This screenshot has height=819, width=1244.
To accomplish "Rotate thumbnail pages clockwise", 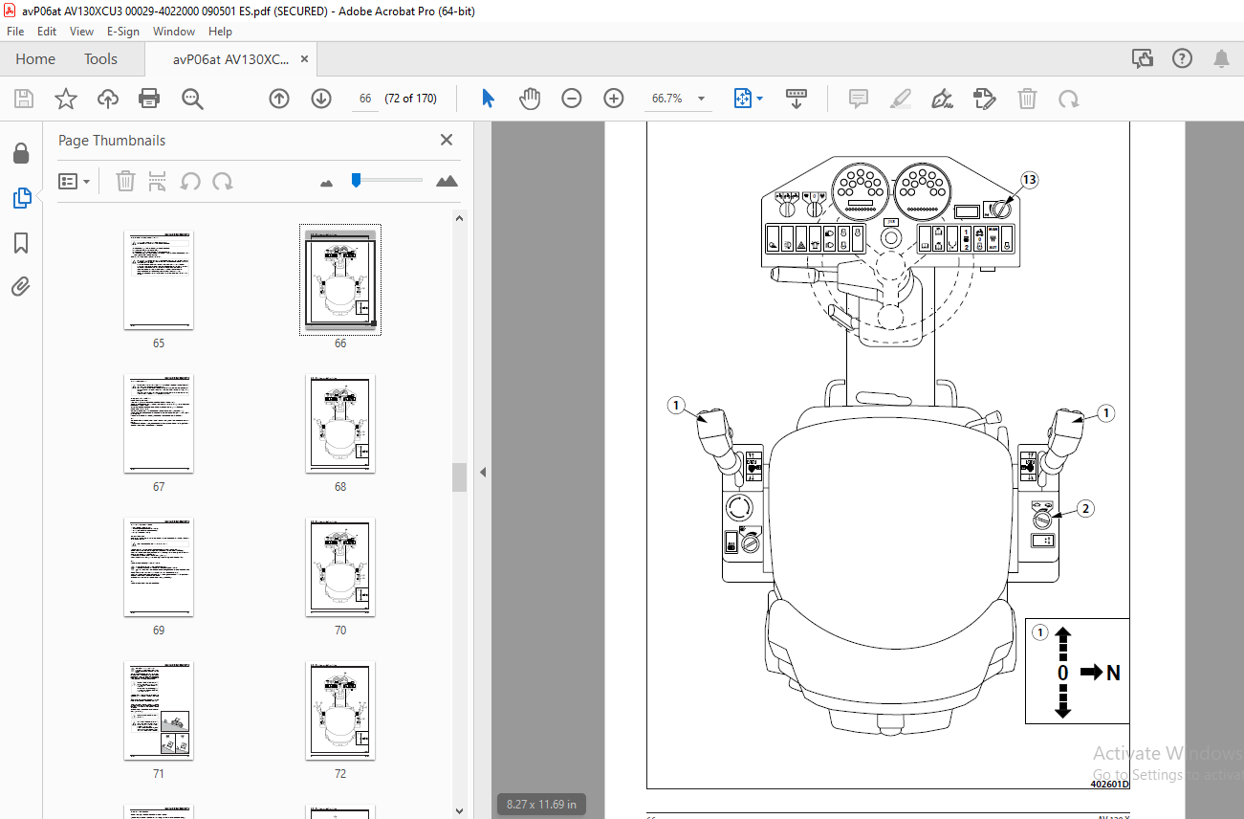I will (223, 181).
